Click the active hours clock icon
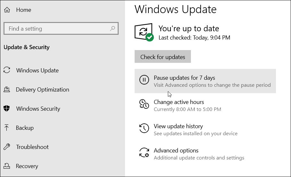Screen dimensions: 291x177 tap(144, 104)
